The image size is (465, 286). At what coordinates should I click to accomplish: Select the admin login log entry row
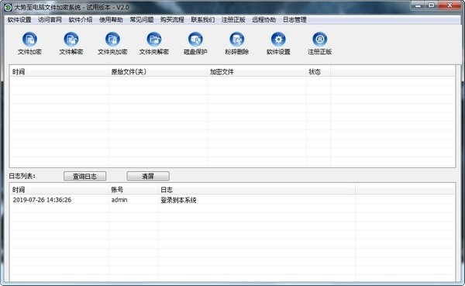232,200
